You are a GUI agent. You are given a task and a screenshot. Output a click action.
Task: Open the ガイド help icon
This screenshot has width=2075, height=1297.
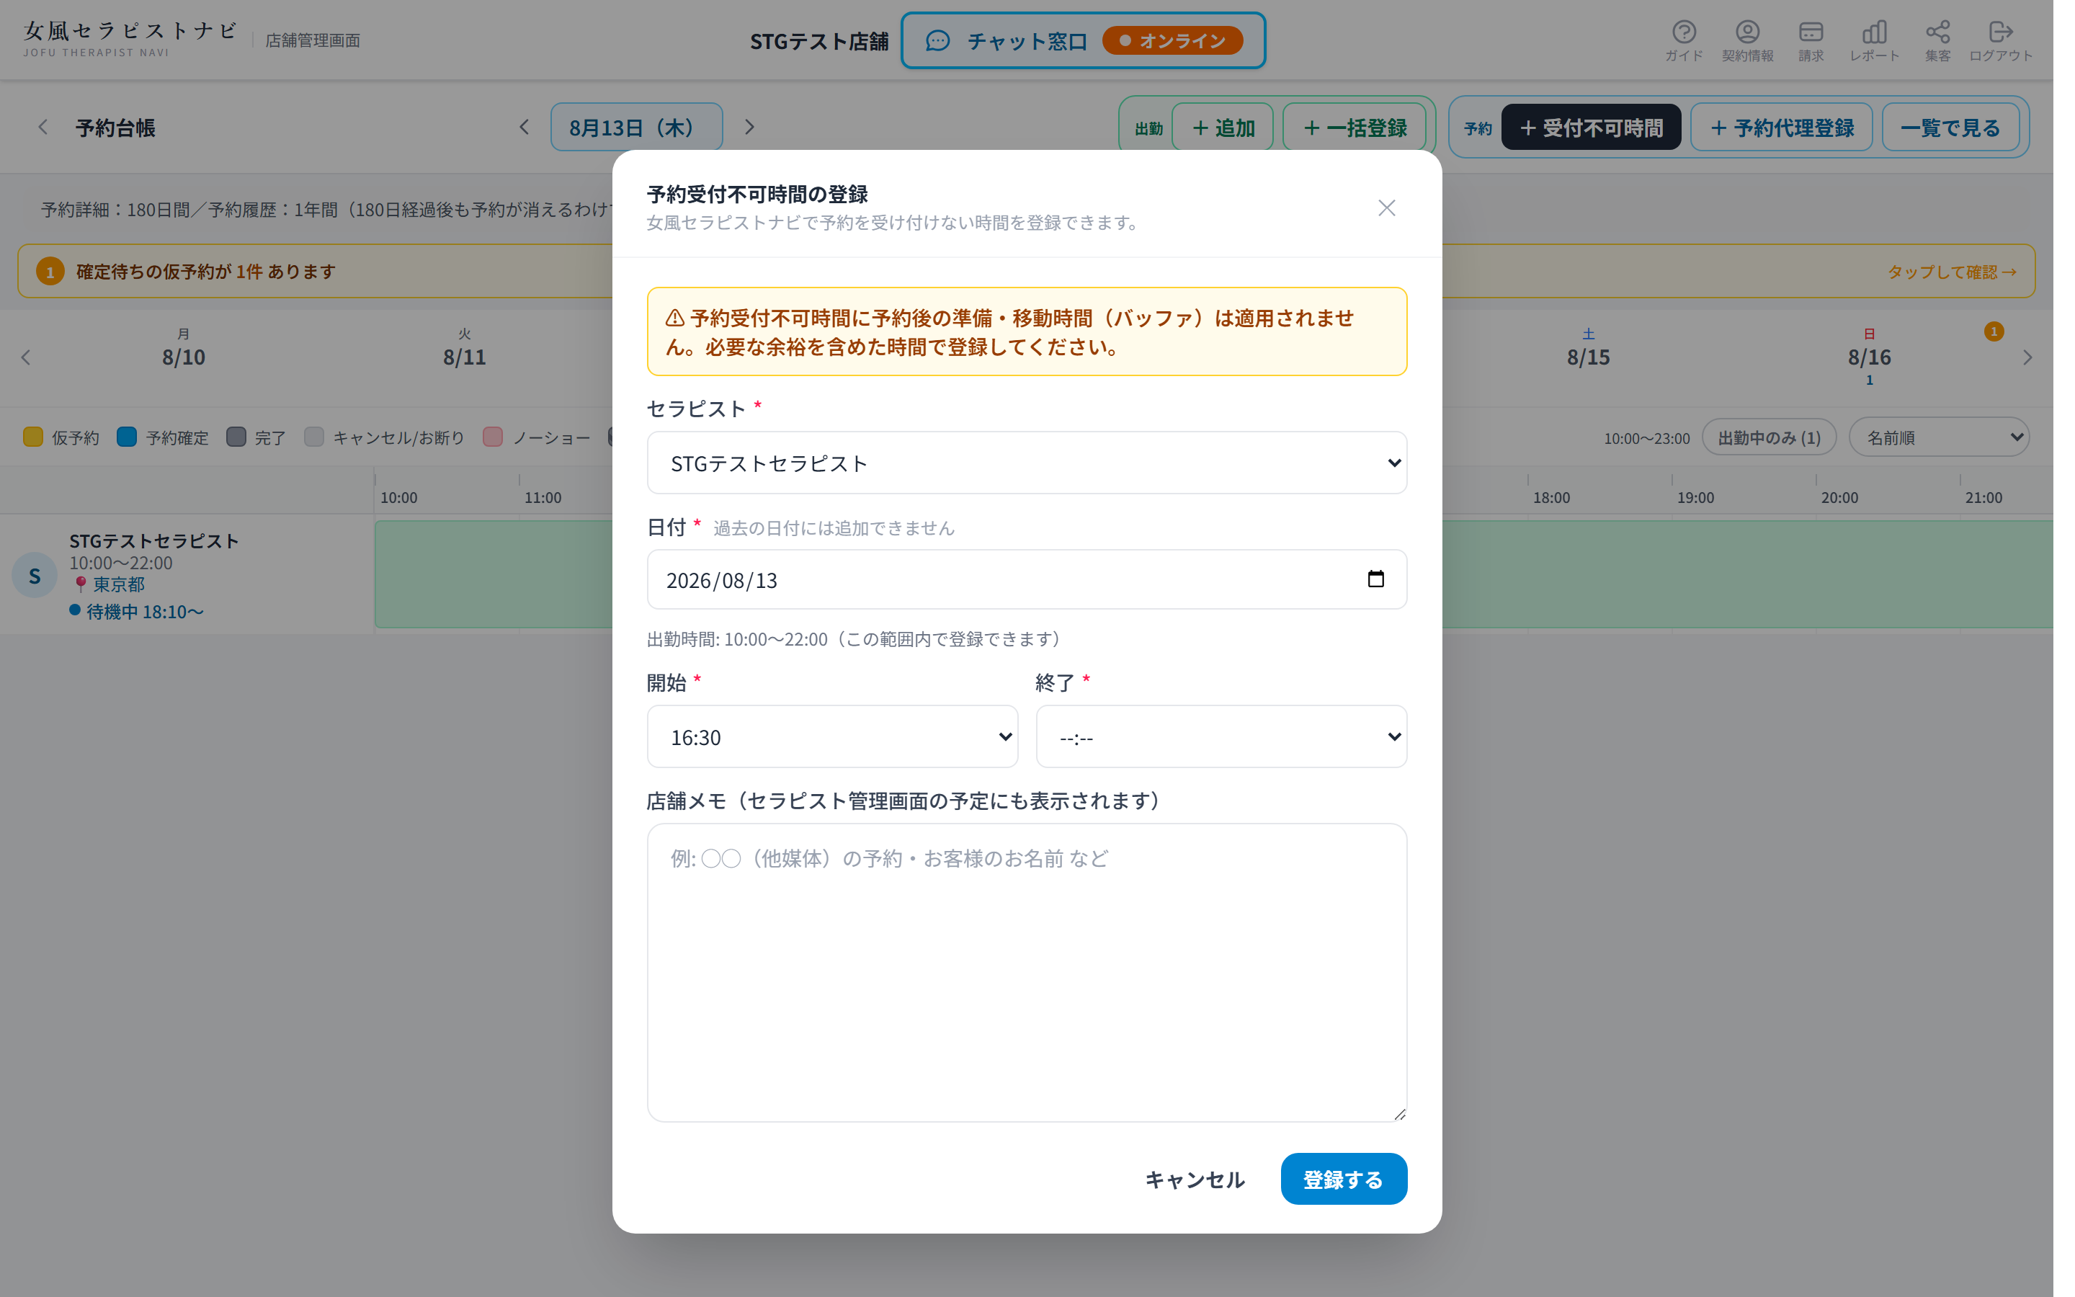pyautogui.click(x=1683, y=40)
